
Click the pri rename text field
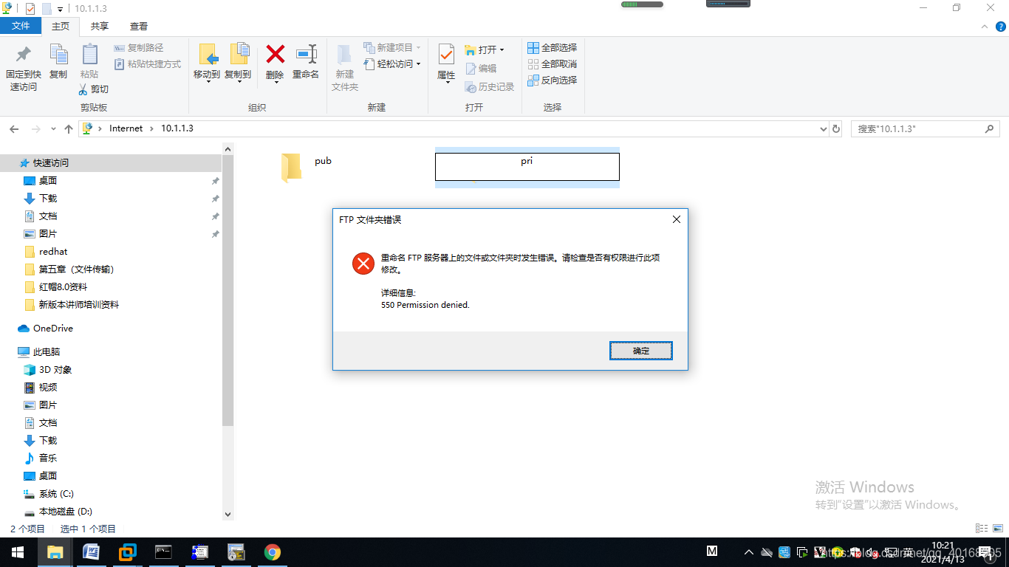527,166
